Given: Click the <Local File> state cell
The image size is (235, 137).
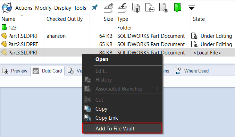Looking at the screenshot, I should [207, 53].
